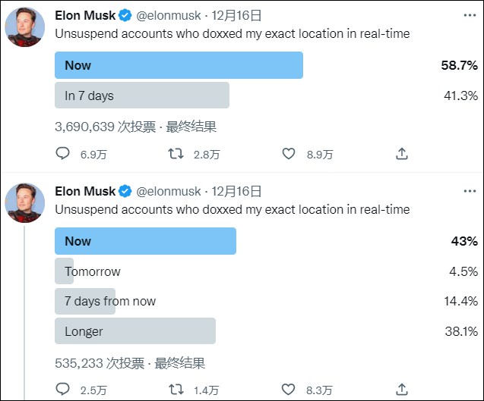Like the first tweet with 8.9万 likes
This screenshot has height=401, width=484.
pos(289,154)
